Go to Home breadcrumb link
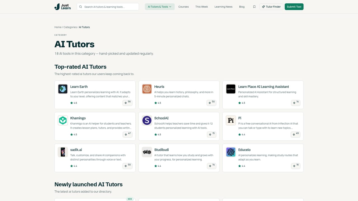 click(58, 27)
